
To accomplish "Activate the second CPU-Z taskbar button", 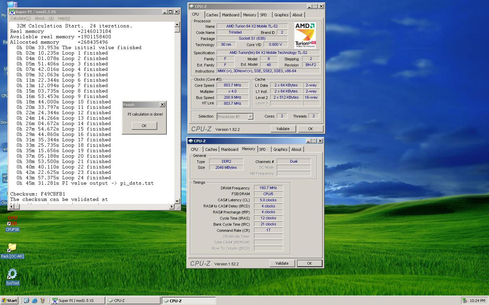I will click(x=188, y=301).
